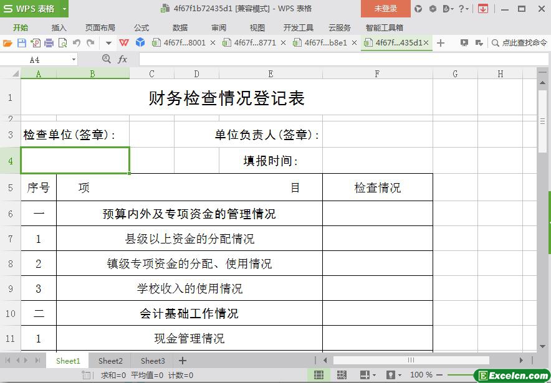Open the WPS 表格 application menu dropdown
Image resolution: width=551 pixels, height=383 pixels.
pyautogui.click(x=64, y=9)
